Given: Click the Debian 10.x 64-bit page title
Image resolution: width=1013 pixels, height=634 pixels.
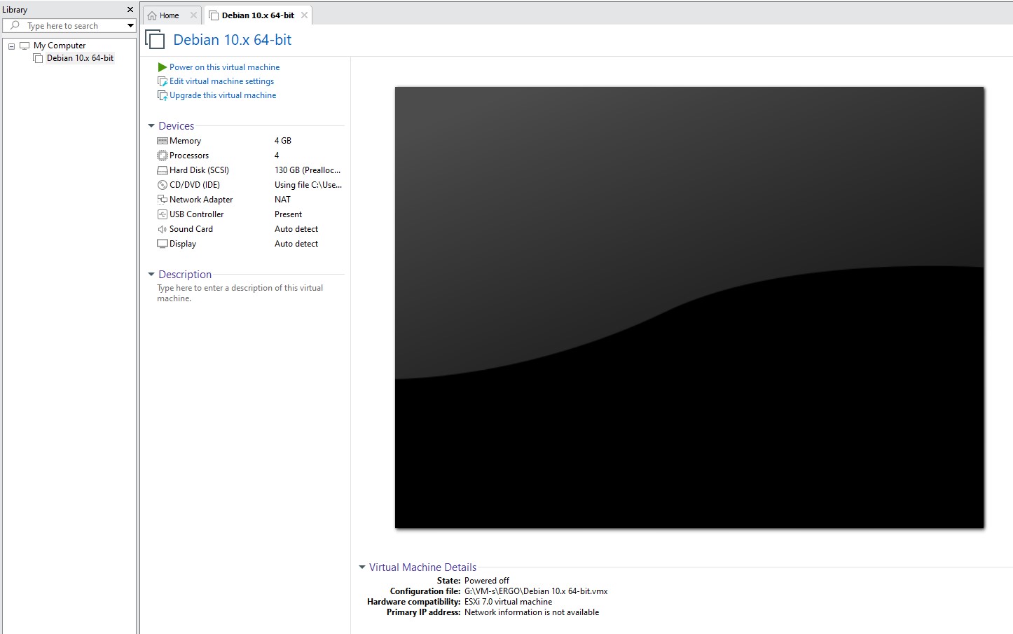Looking at the screenshot, I should pyautogui.click(x=233, y=40).
